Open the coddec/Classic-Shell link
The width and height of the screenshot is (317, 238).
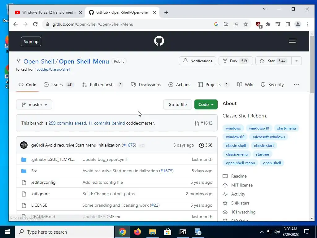click(53, 69)
